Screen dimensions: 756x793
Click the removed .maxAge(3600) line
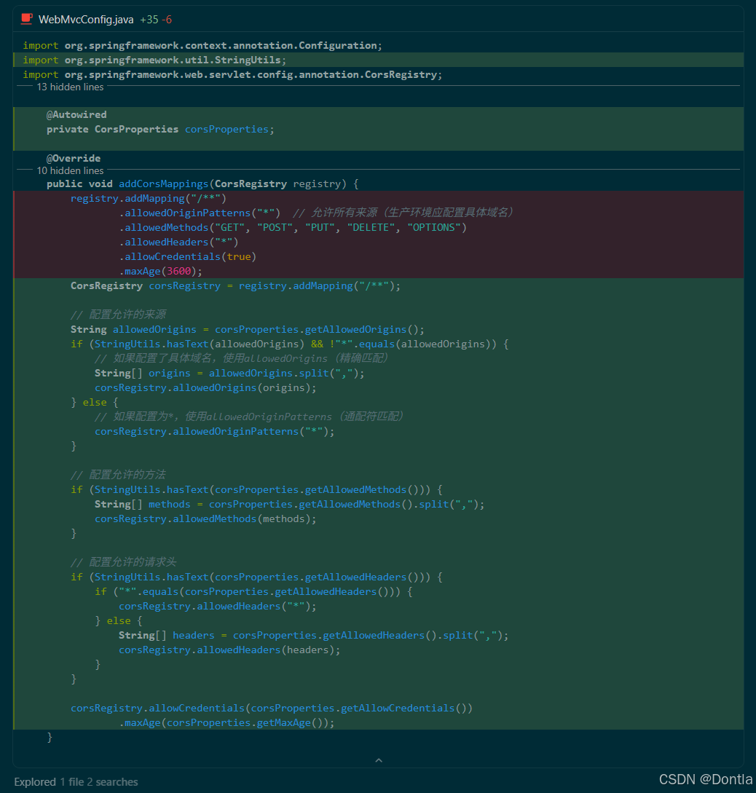161,271
